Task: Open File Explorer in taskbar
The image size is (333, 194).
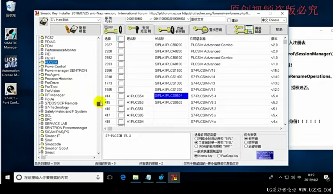Action: 135,177
